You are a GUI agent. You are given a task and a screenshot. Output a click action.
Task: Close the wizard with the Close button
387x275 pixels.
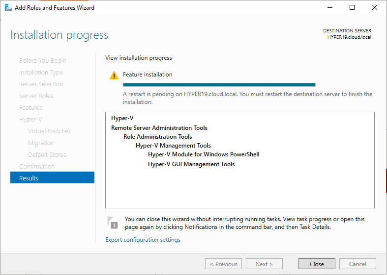coord(317,264)
